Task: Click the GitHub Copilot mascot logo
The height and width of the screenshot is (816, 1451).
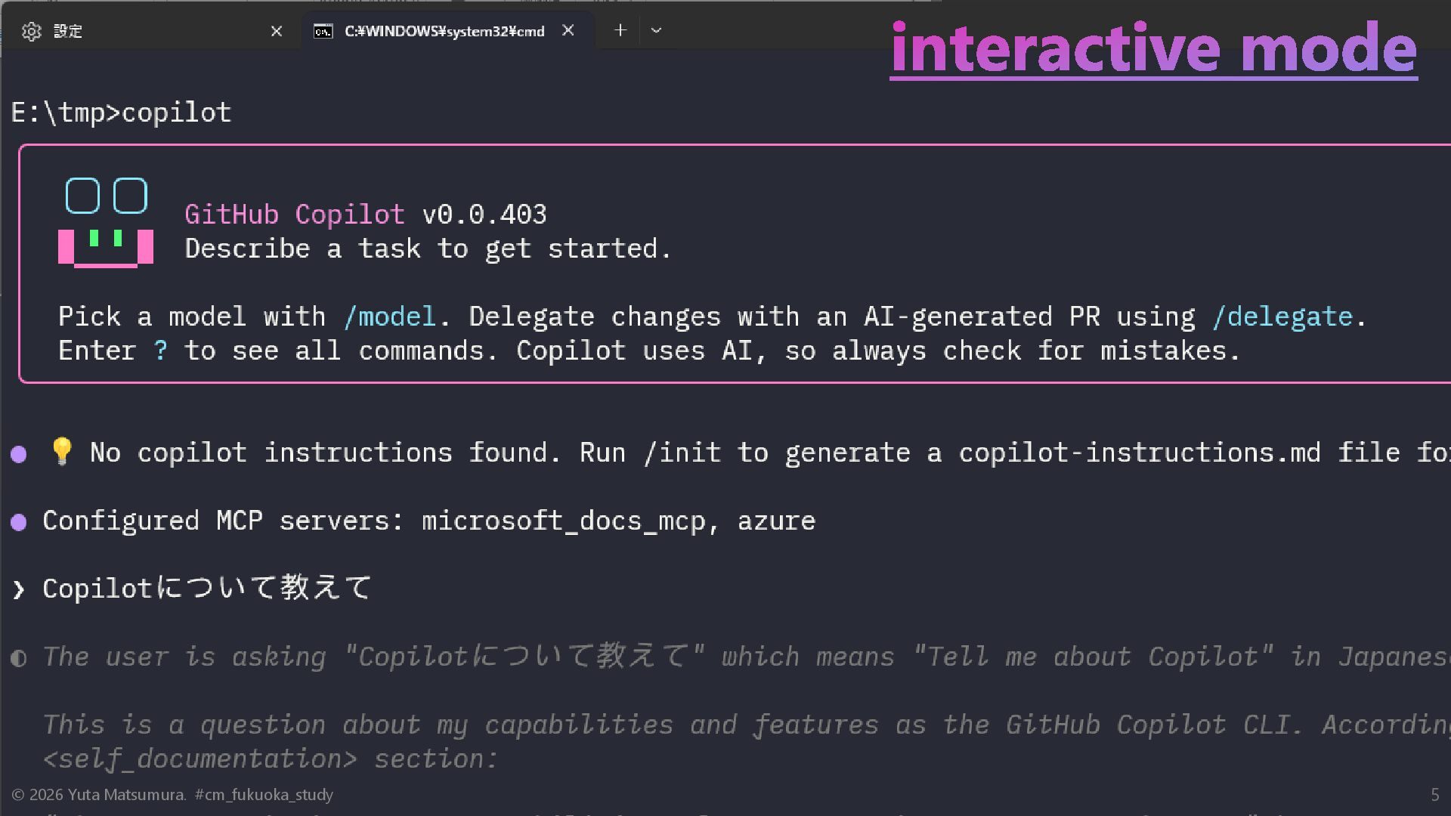Action: pos(106,222)
